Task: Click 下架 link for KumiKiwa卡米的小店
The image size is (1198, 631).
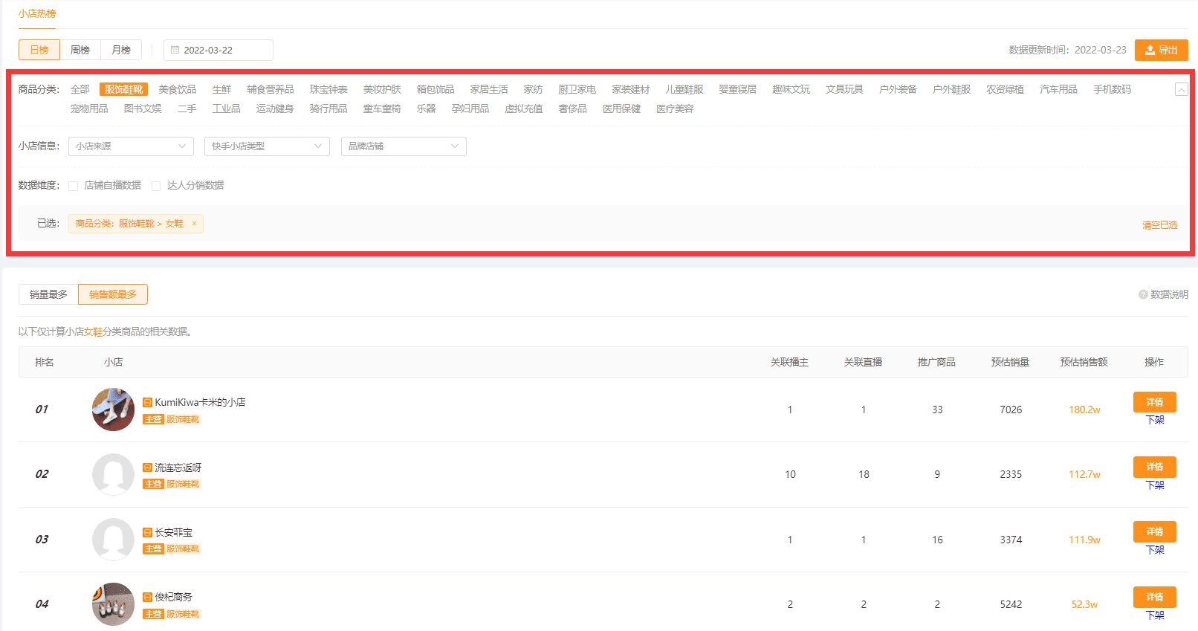Action: [1155, 420]
